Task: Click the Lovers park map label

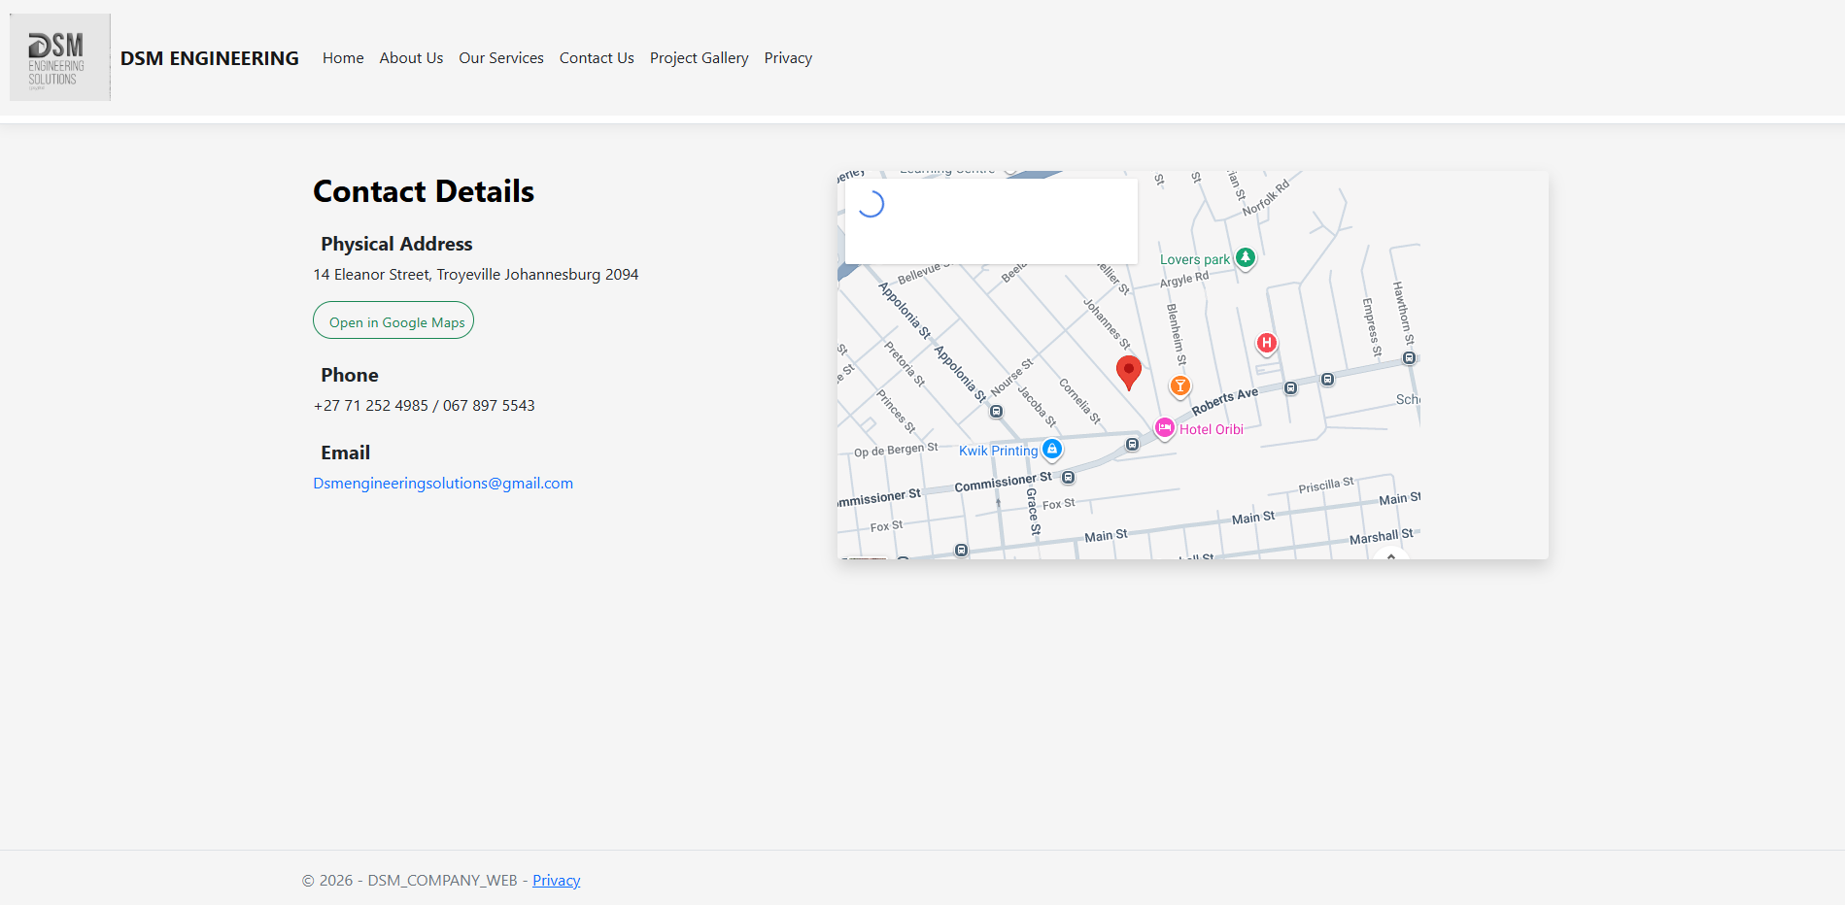Action: 1195,259
